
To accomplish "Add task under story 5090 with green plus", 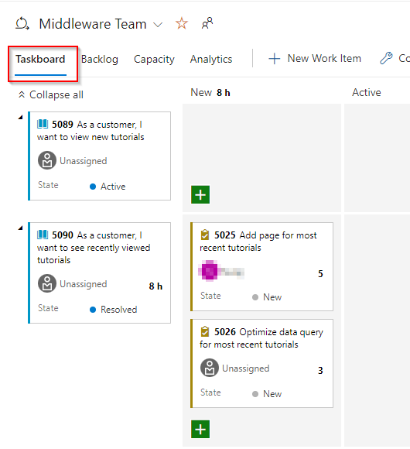I will tap(200, 429).
